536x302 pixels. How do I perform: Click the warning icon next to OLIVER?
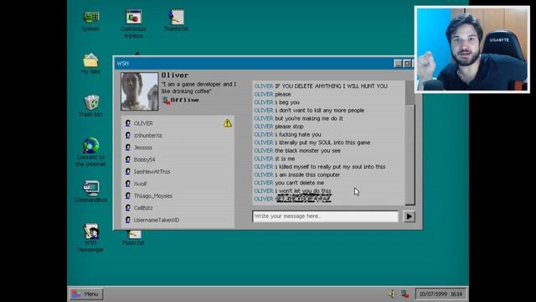(x=227, y=123)
